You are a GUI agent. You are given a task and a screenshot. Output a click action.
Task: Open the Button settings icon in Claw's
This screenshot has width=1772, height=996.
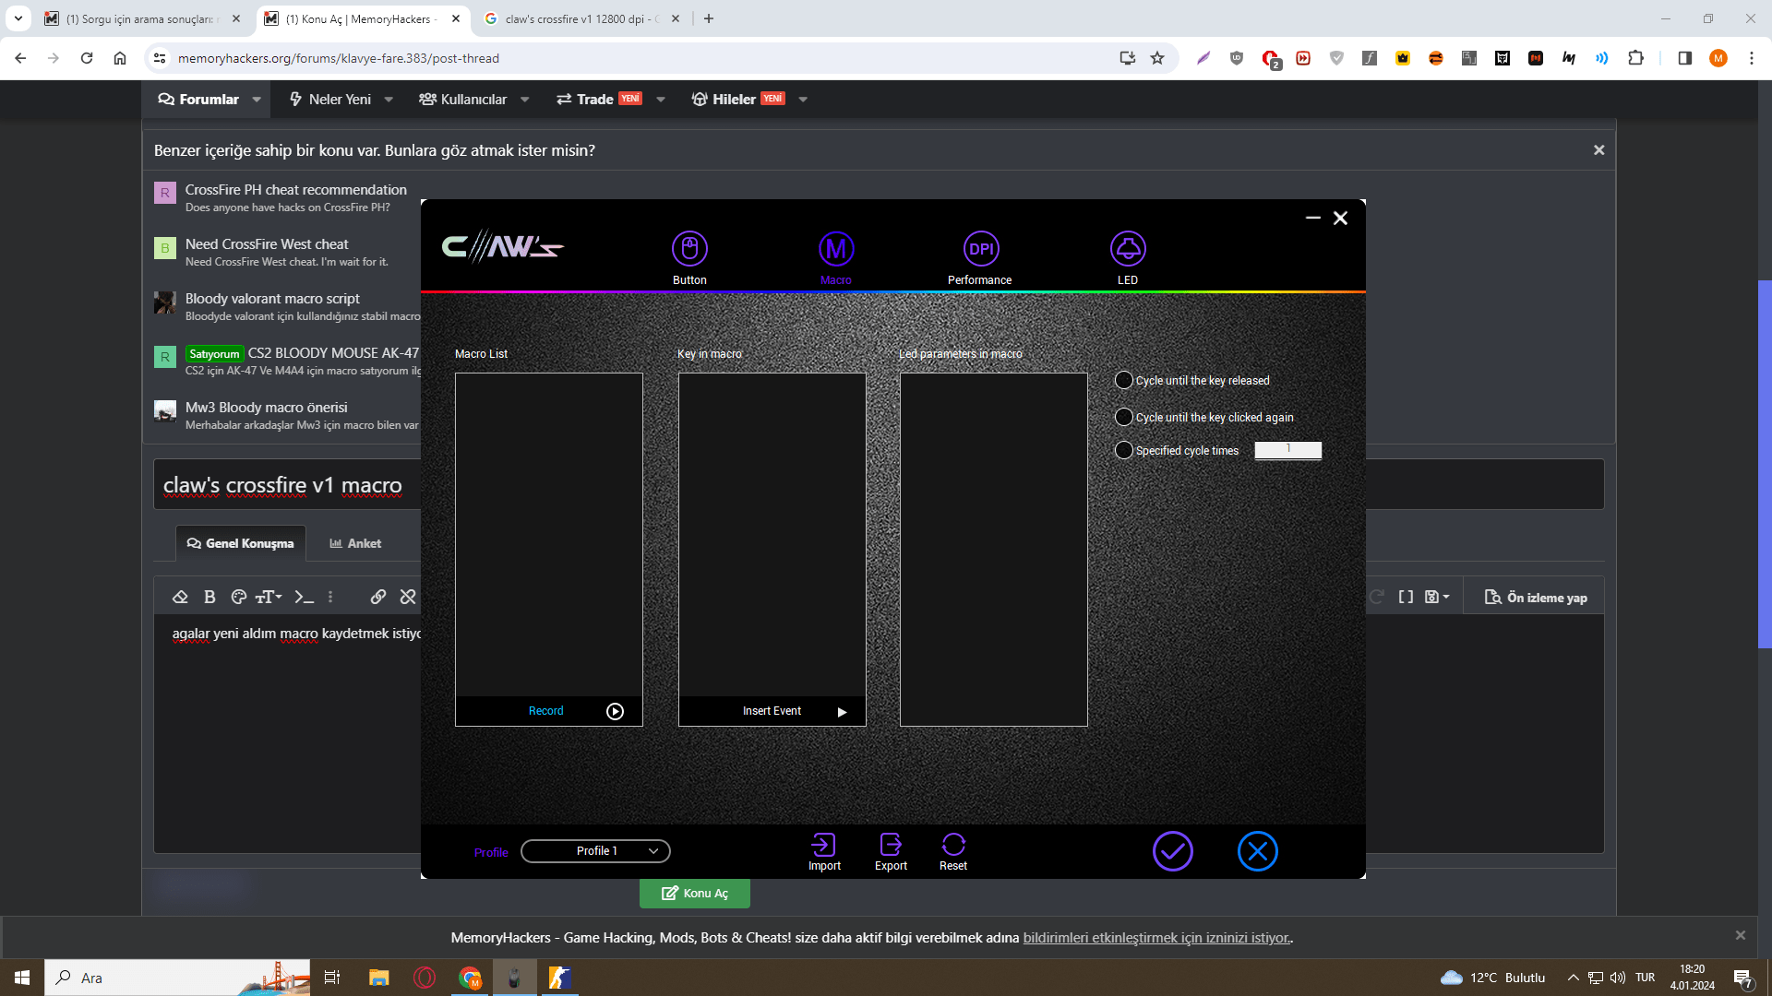[x=689, y=249]
